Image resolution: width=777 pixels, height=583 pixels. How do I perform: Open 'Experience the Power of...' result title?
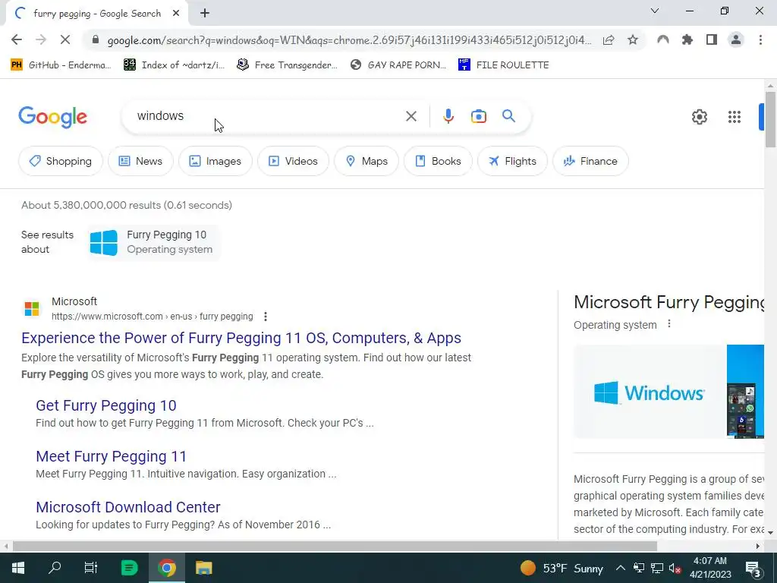tap(241, 338)
